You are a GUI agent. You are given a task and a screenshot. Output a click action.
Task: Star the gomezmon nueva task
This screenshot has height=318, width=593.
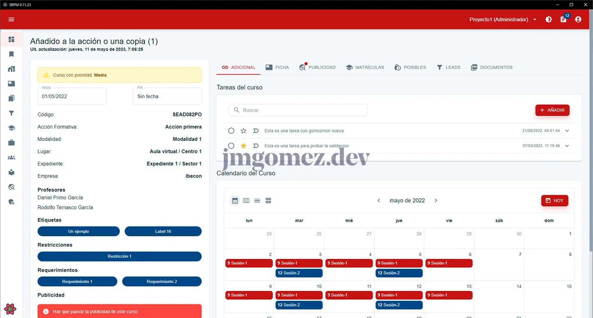click(x=243, y=131)
